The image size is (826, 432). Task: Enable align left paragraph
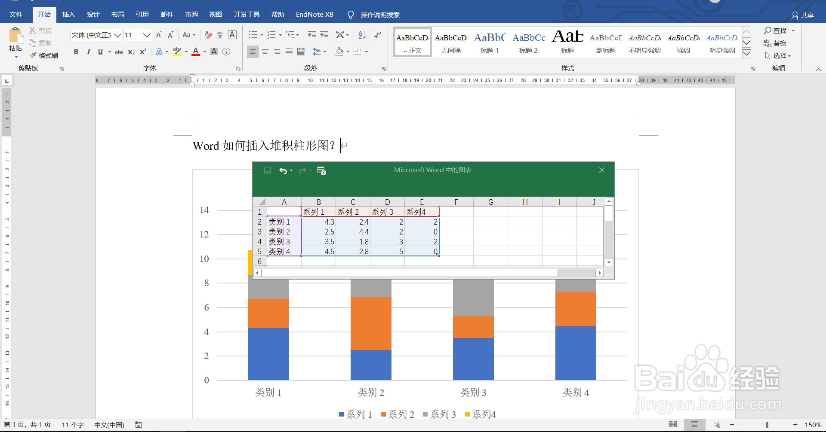click(x=253, y=52)
